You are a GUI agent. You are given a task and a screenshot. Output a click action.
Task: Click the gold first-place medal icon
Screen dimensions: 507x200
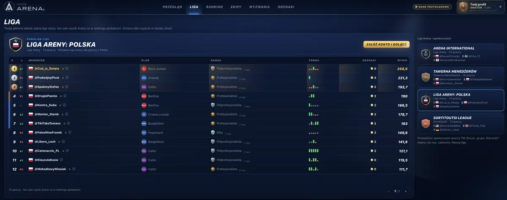pyautogui.click(x=14, y=68)
